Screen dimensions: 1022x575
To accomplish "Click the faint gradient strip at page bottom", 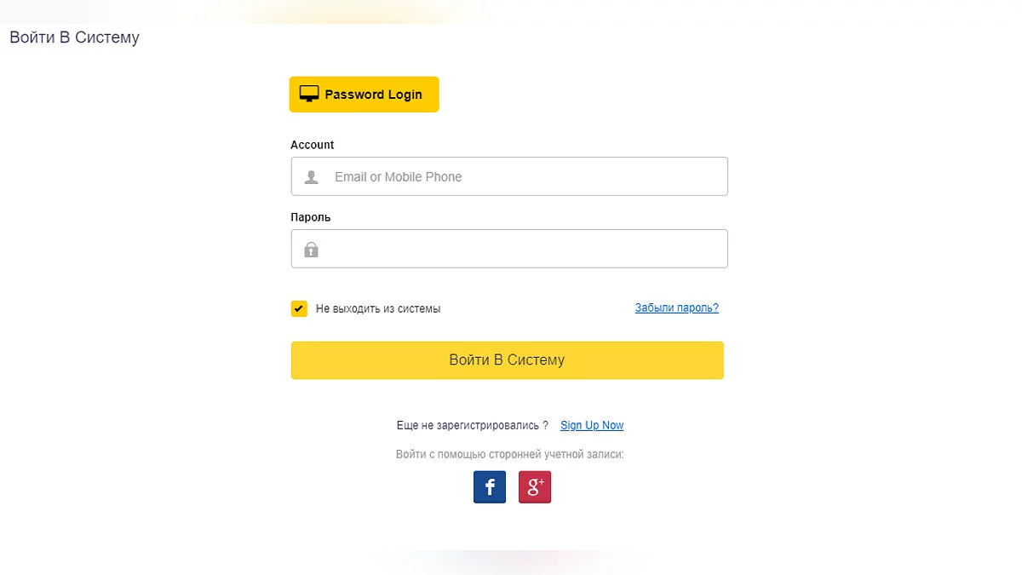I will [511, 561].
